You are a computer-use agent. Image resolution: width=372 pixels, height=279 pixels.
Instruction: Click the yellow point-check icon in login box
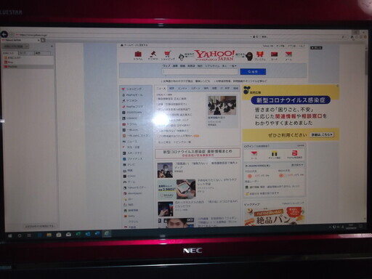click(x=274, y=154)
